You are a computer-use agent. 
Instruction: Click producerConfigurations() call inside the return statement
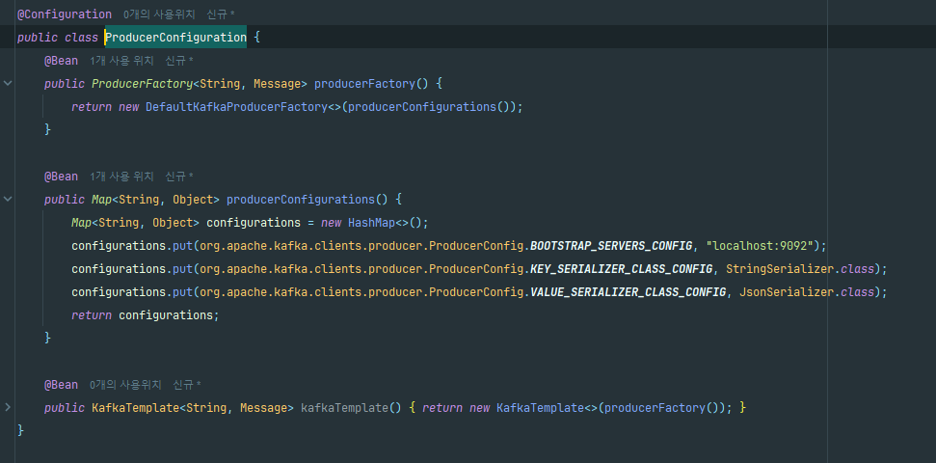[x=429, y=107]
